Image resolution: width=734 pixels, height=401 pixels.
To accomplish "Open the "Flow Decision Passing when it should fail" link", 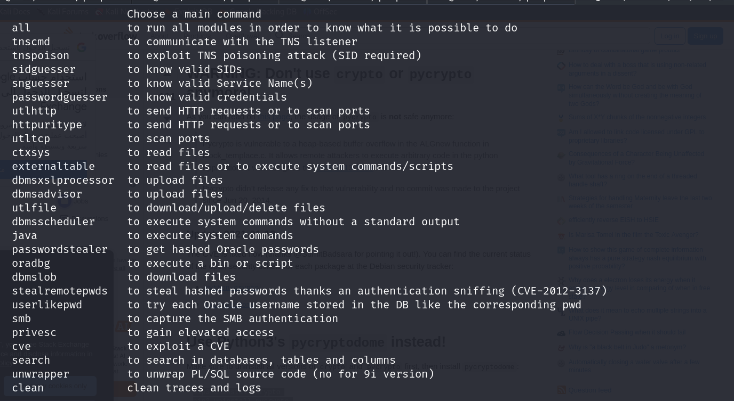I will pos(626,332).
